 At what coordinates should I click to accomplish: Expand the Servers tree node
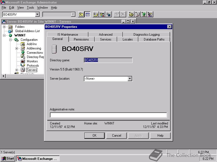pos(17,70)
